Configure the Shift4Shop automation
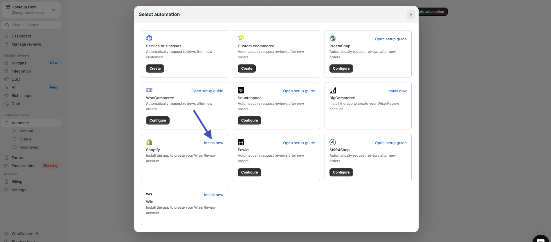The width and height of the screenshot is (551, 242). pos(341,172)
